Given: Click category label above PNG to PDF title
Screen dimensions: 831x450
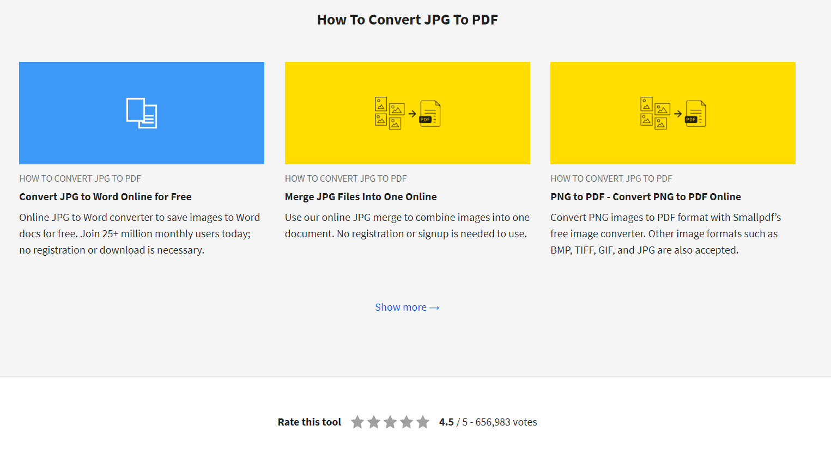Looking at the screenshot, I should point(611,178).
